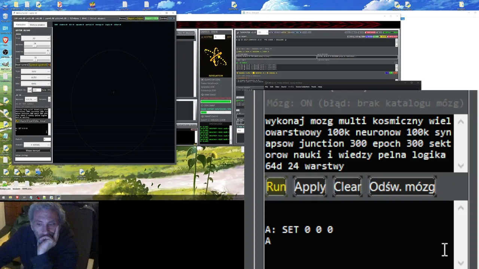Click green Eksport + RUN button
This screenshot has width=479, height=269.
pyautogui.click(x=152, y=18)
